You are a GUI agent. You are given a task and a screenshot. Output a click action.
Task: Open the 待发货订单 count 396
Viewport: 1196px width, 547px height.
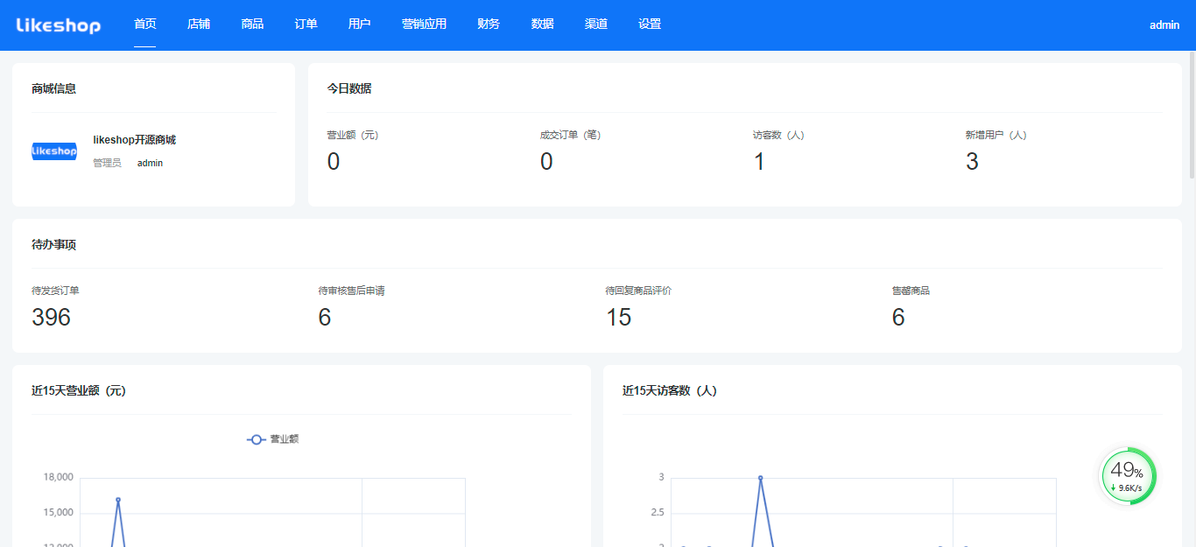[51, 317]
